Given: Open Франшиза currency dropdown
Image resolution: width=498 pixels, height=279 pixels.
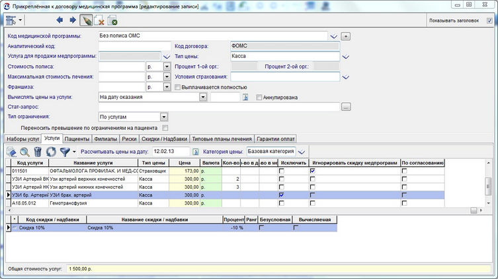Looking at the screenshot, I should coord(167,87).
